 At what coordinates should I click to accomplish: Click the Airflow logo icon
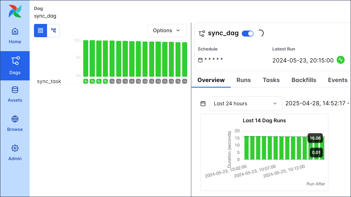(15, 11)
